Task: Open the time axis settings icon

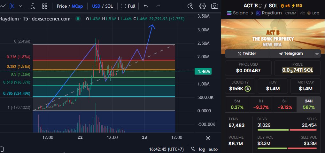Action: pos(208,138)
